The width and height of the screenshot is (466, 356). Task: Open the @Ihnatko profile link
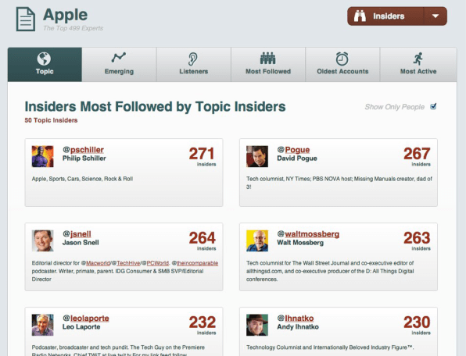tap(296, 319)
